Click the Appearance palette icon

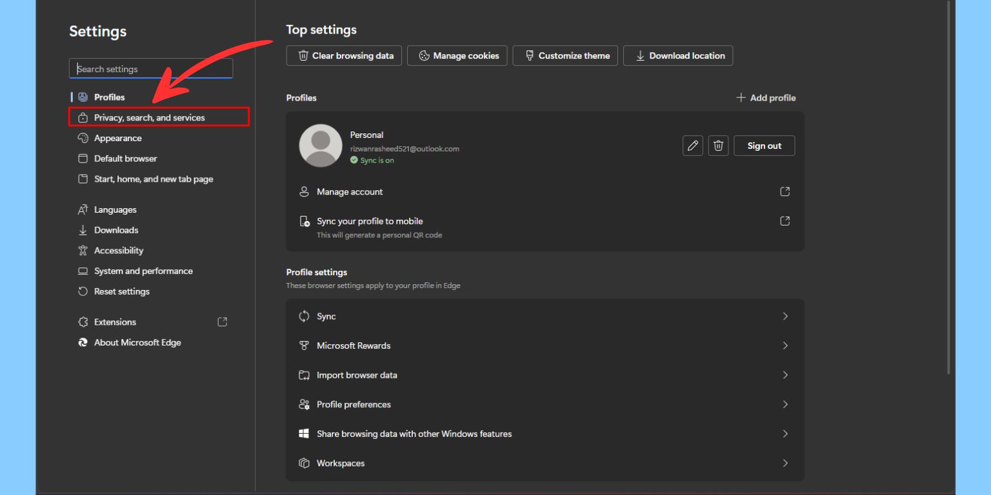(83, 138)
